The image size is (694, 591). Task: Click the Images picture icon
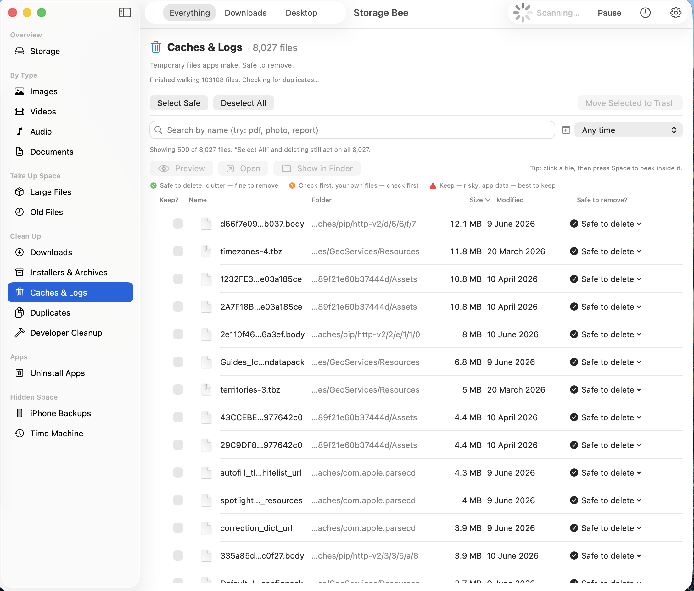point(20,91)
